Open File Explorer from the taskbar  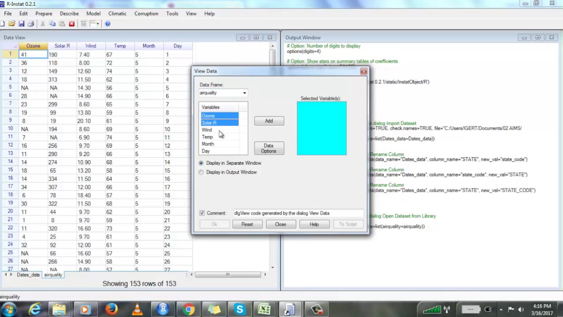point(59,310)
